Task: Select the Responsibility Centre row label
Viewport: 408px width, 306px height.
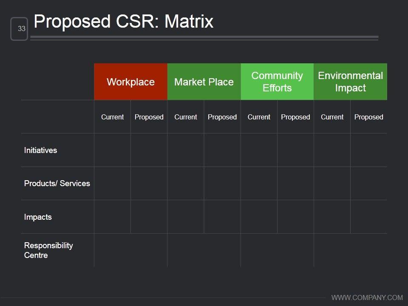Action: (x=48, y=250)
